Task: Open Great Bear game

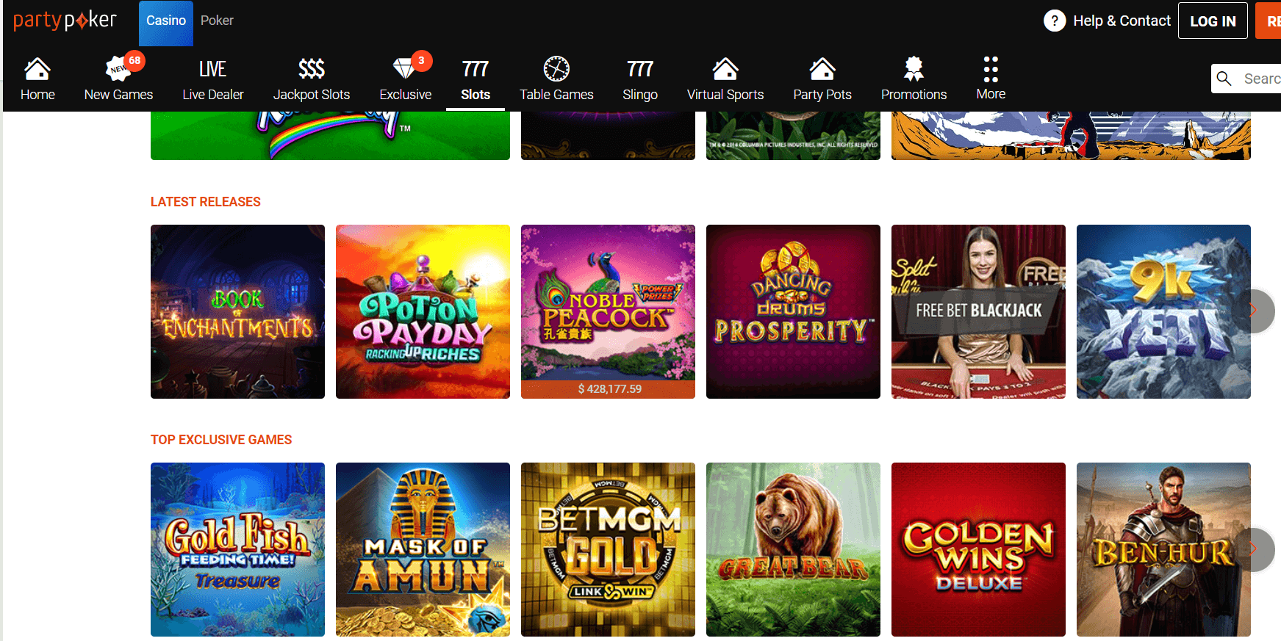Action: [x=793, y=549]
